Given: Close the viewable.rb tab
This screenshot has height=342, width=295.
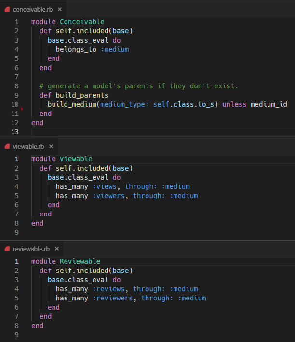Looking at the screenshot, I should click(x=51, y=146).
